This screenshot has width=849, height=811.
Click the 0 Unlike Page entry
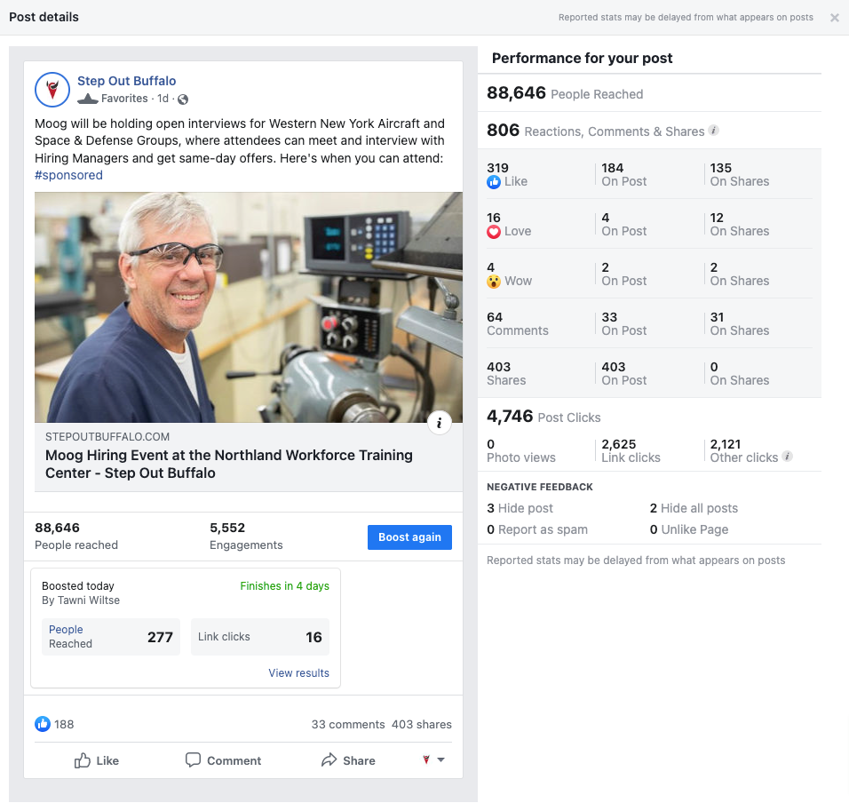[x=689, y=529]
